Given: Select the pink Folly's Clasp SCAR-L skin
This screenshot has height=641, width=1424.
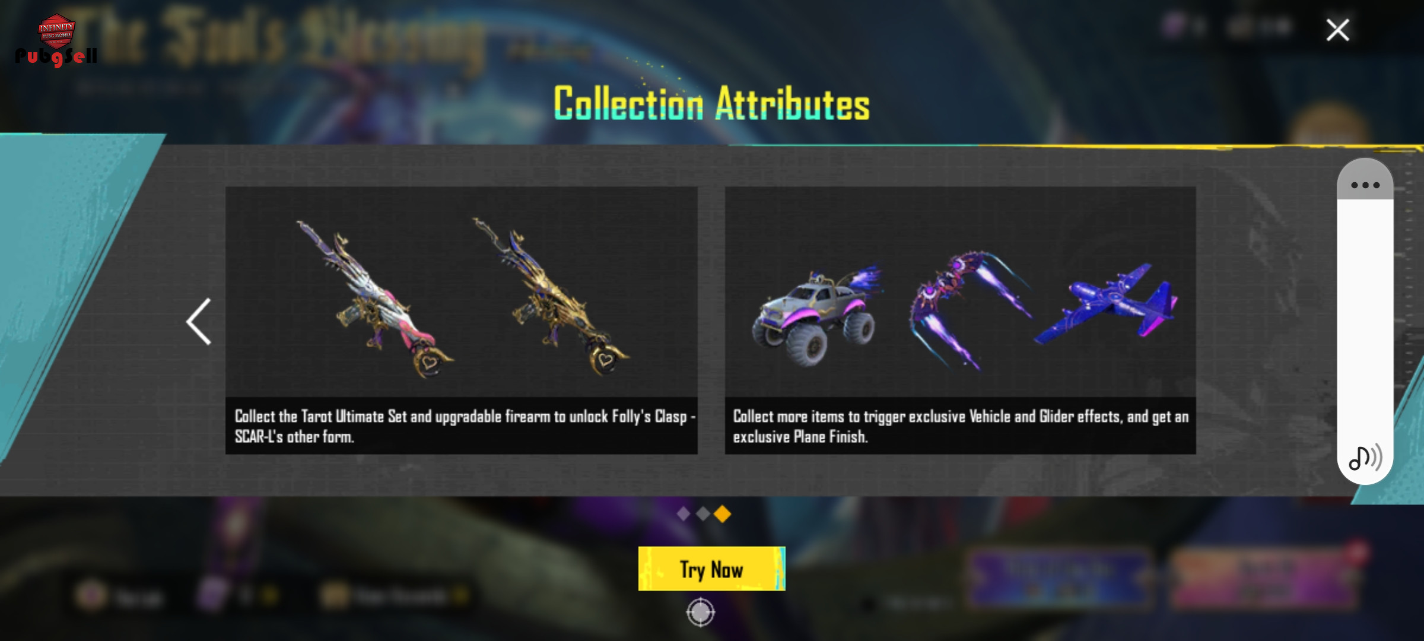Looking at the screenshot, I should click(374, 299).
